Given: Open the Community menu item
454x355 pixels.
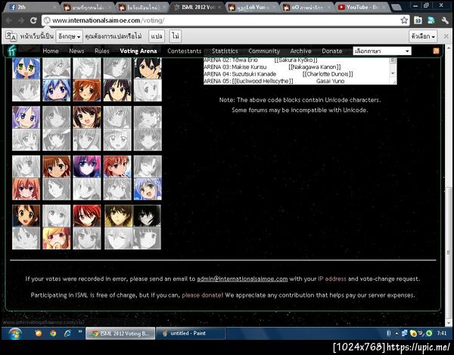Looking at the screenshot, I should point(264,51).
